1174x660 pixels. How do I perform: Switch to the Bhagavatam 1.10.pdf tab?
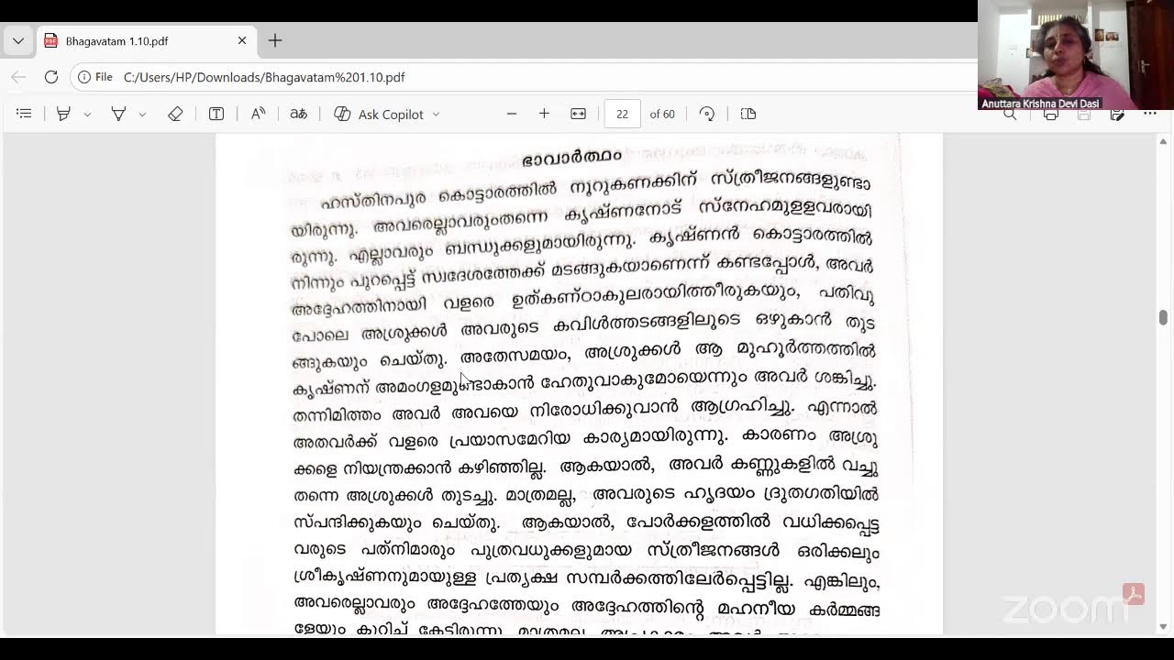click(x=145, y=41)
